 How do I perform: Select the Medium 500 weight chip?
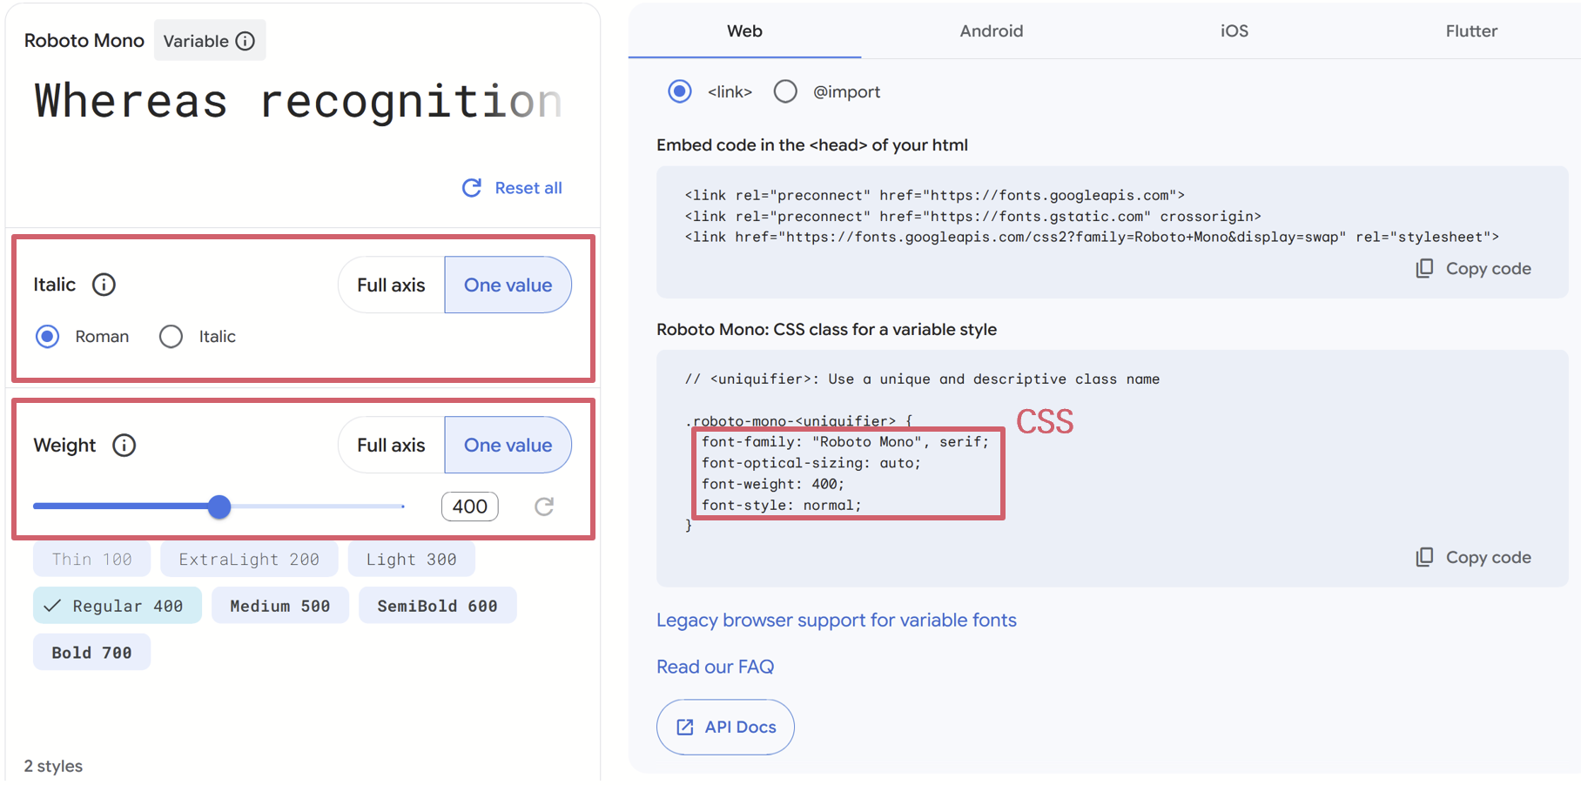click(x=280, y=606)
